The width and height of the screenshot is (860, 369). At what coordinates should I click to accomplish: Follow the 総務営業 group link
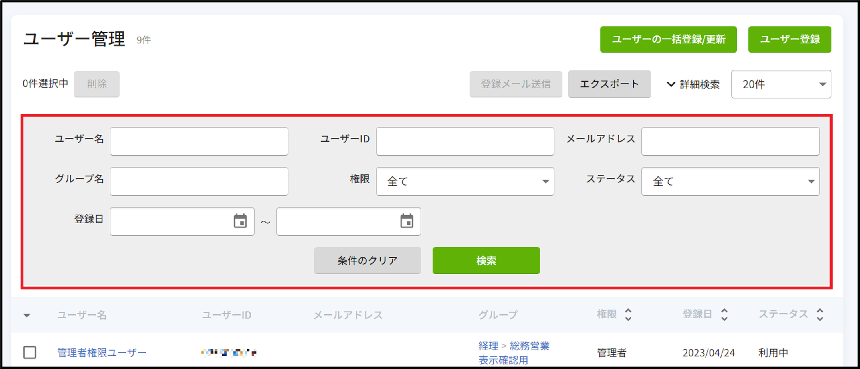pyautogui.click(x=529, y=346)
